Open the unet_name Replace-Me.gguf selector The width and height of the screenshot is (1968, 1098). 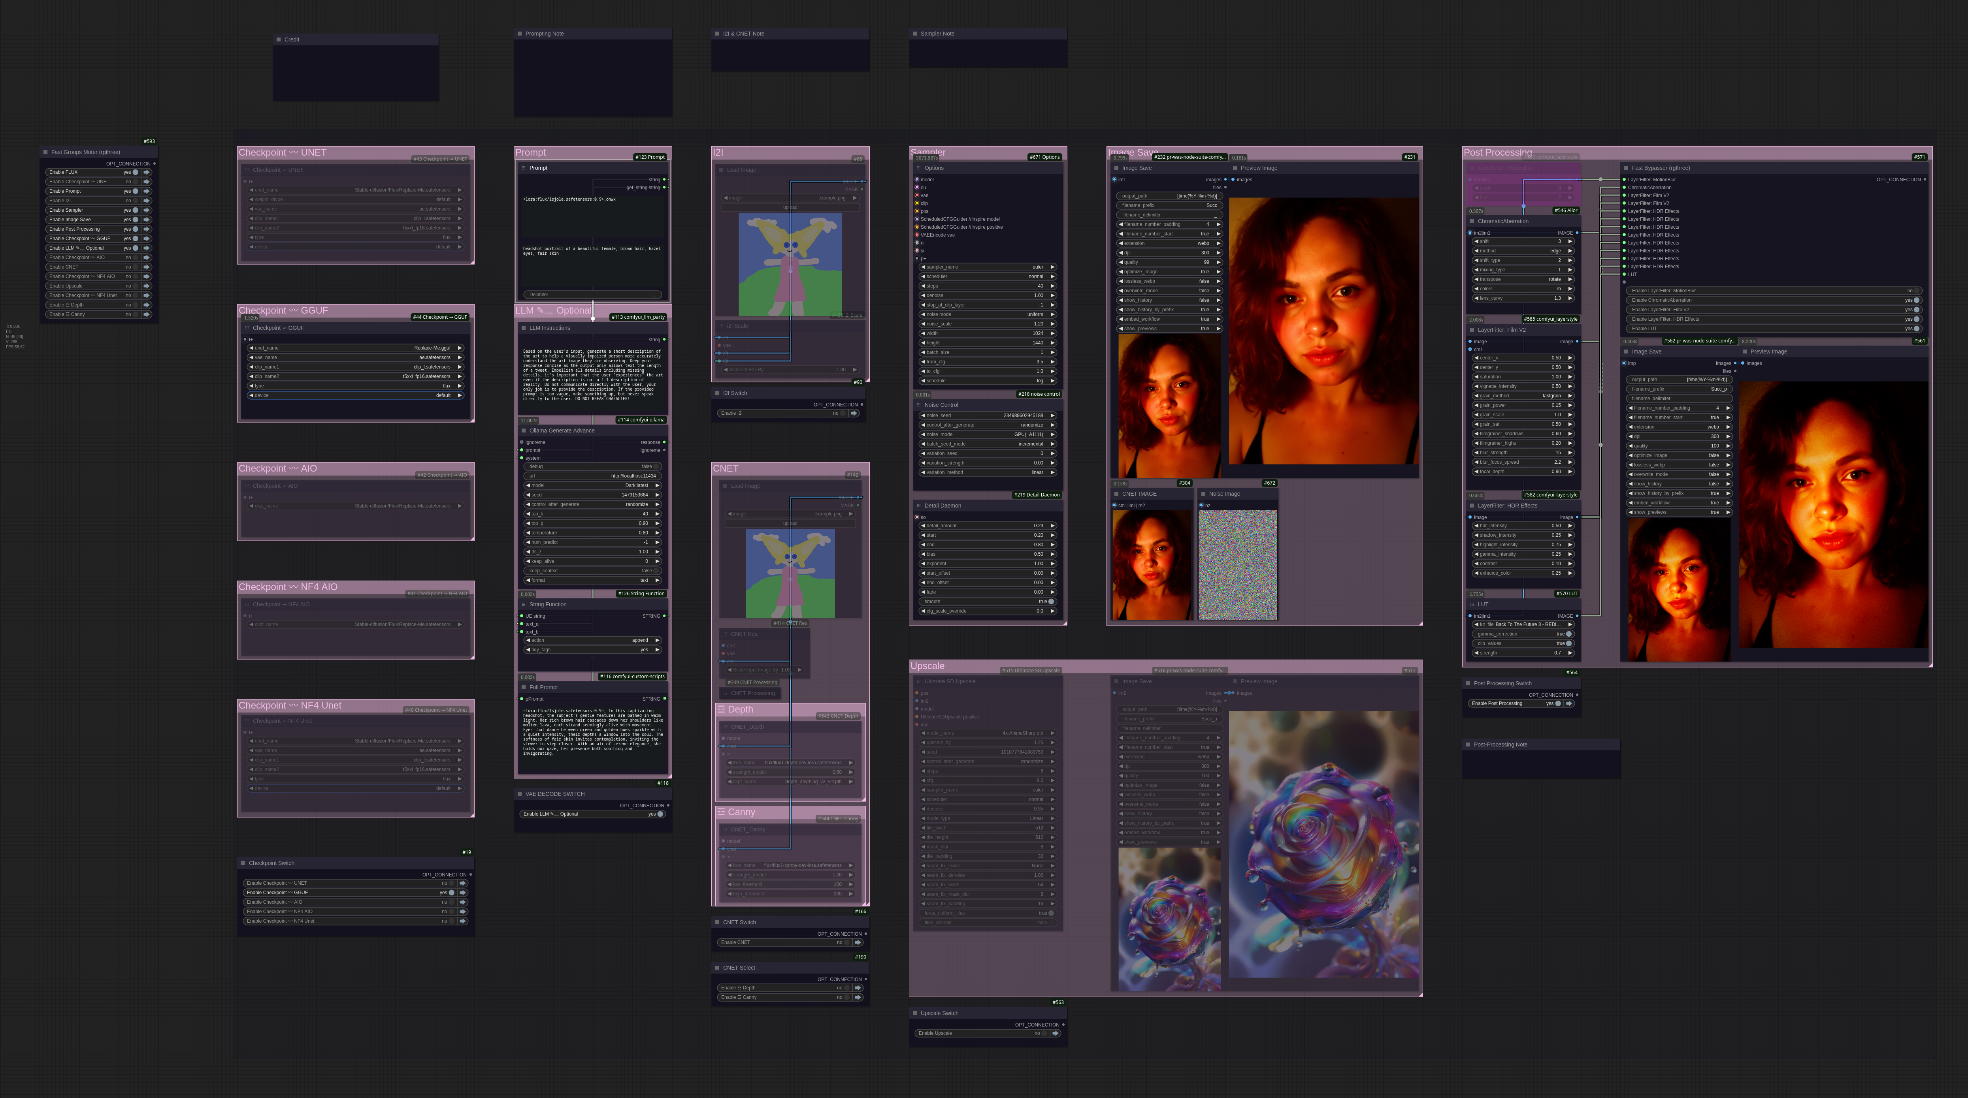point(355,348)
